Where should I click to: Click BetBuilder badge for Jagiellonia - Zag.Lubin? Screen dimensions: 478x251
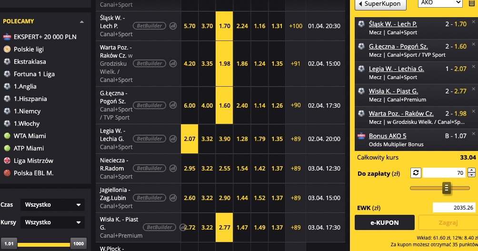[148, 198]
